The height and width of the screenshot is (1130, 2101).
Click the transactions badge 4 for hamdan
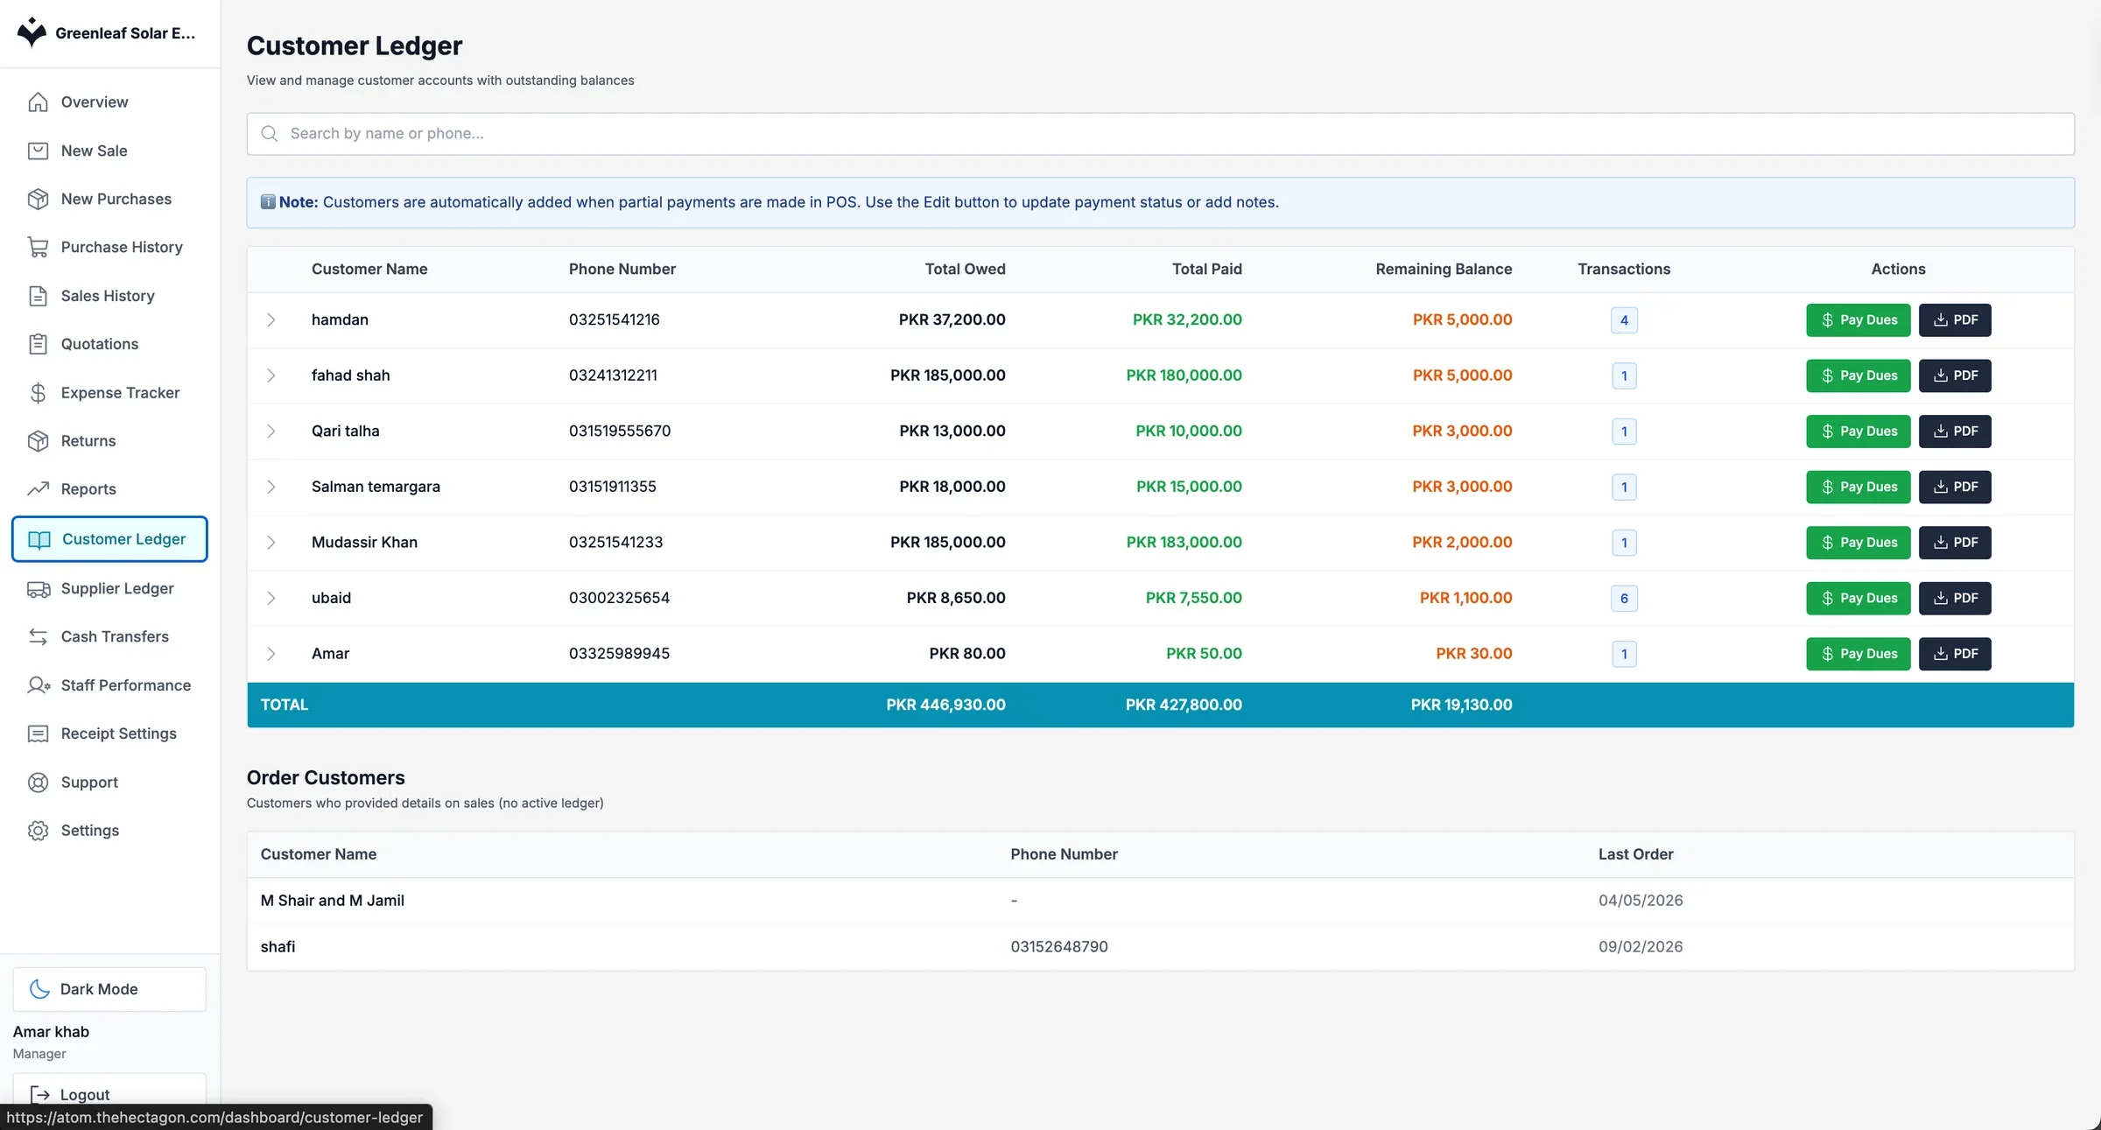pyautogui.click(x=1624, y=320)
